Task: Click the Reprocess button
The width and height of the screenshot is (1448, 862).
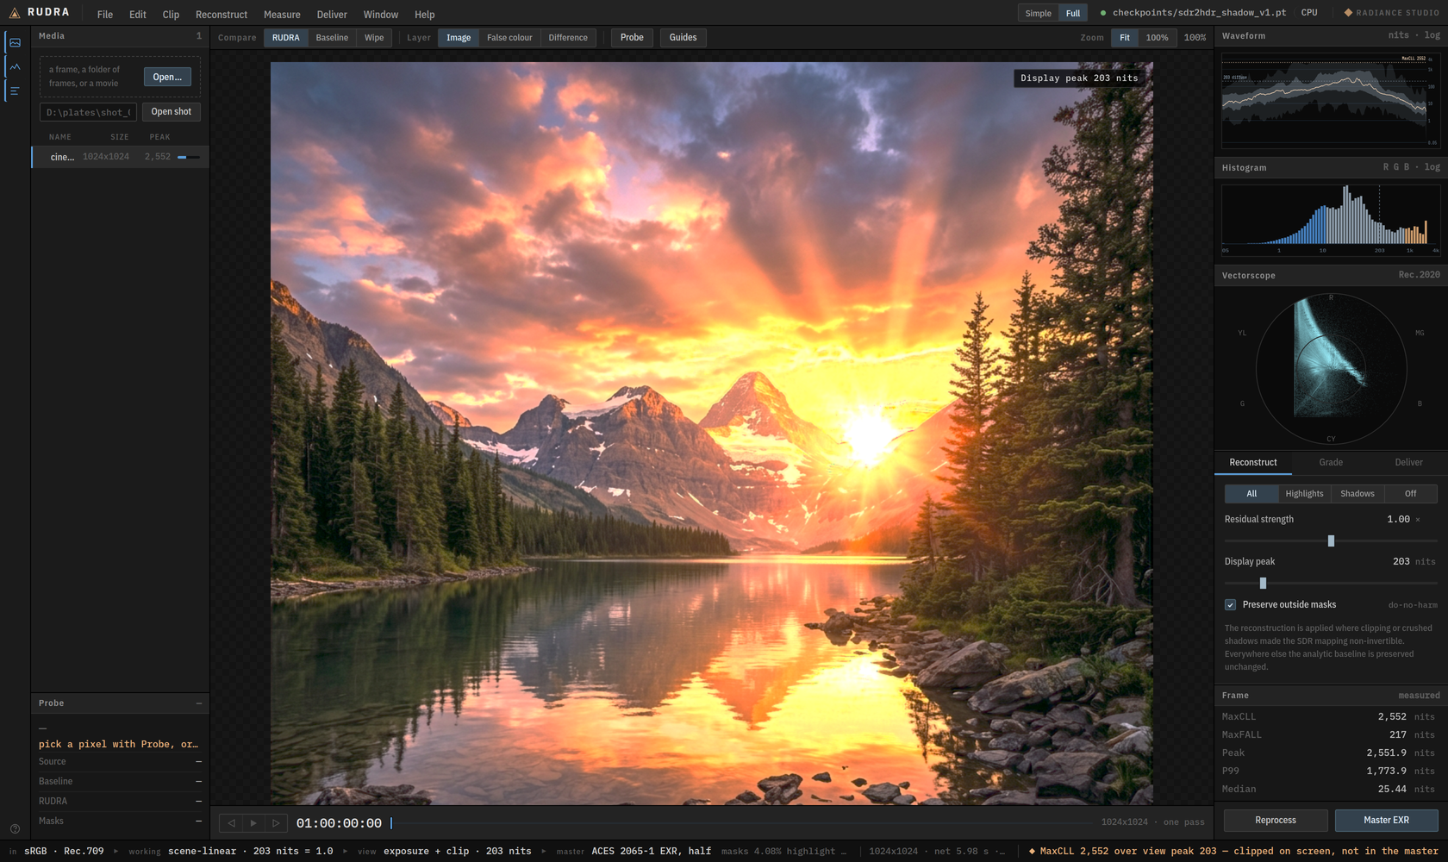Action: tap(1276, 821)
